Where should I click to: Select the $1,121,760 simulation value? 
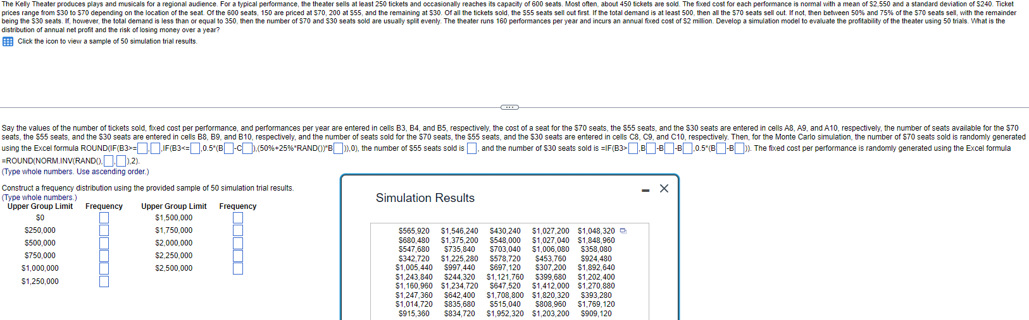point(505,277)
